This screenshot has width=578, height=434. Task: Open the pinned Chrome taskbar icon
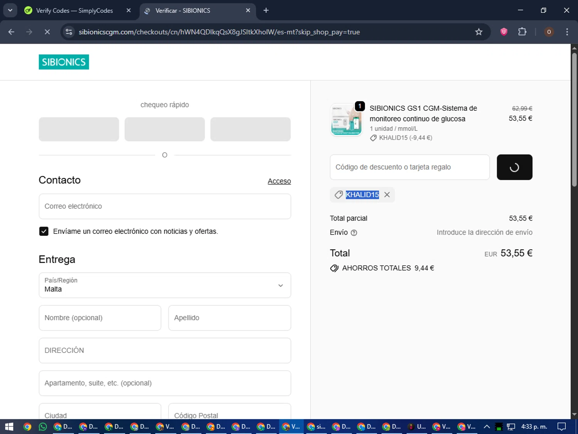point(27,427)
